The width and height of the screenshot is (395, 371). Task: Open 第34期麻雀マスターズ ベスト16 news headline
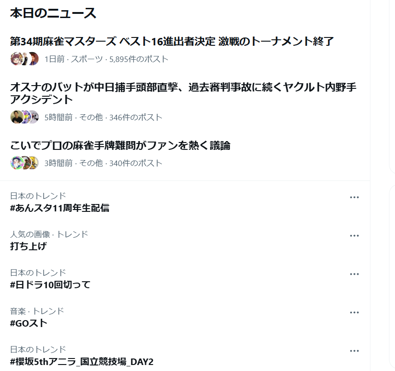tap(172, 41)
